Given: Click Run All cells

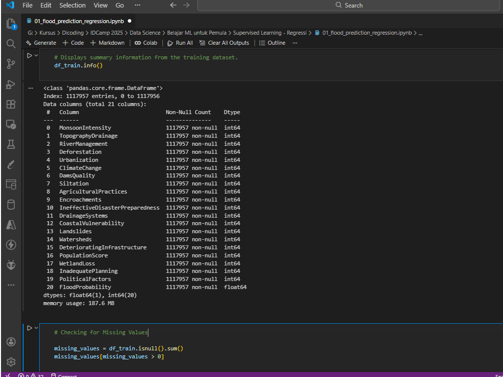Looking at the screenshot, I should click(180, 43).
